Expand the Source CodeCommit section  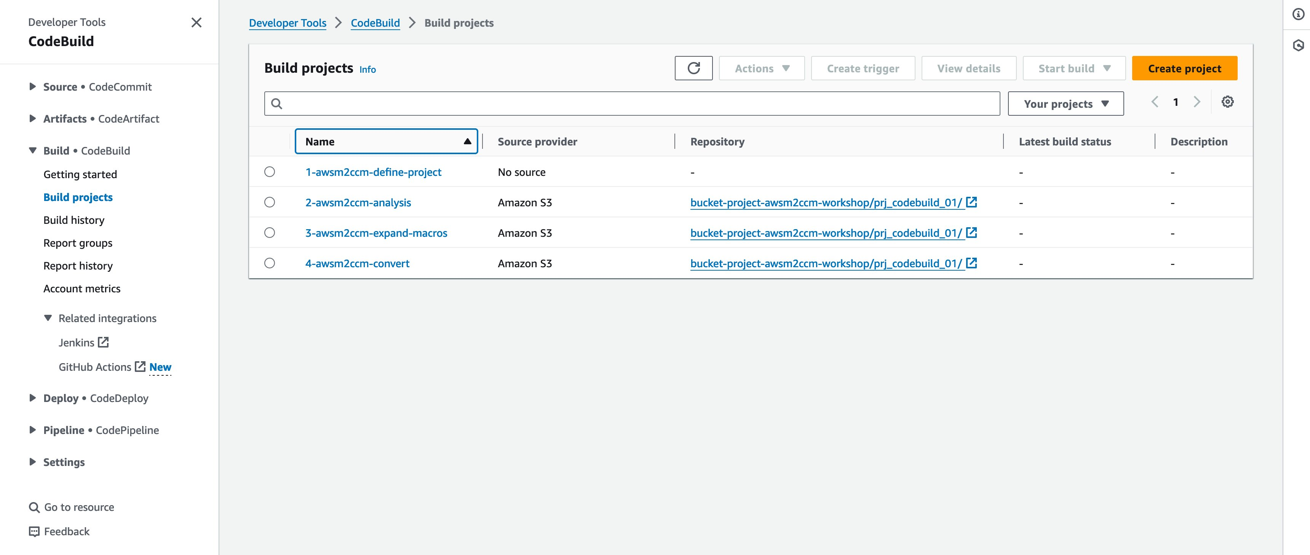click(x=32, y=87)
